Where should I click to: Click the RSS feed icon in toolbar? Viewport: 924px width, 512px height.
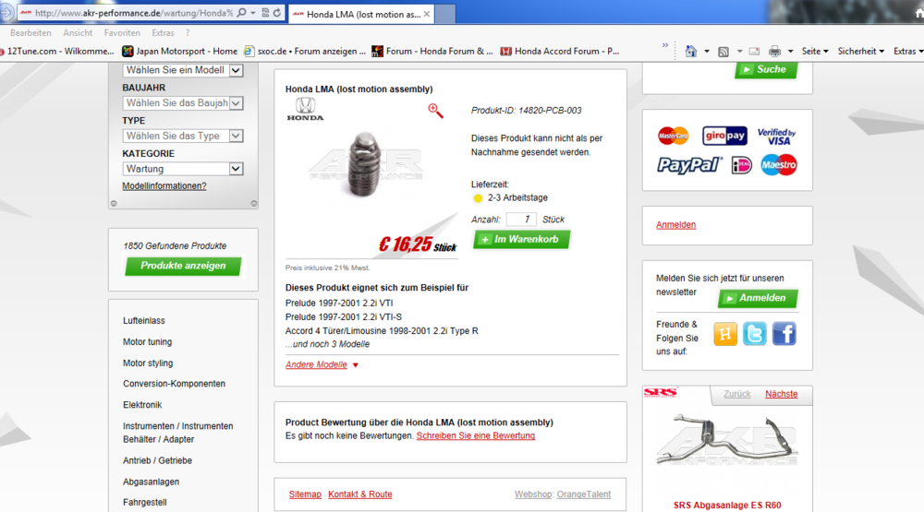coord(723,52)
